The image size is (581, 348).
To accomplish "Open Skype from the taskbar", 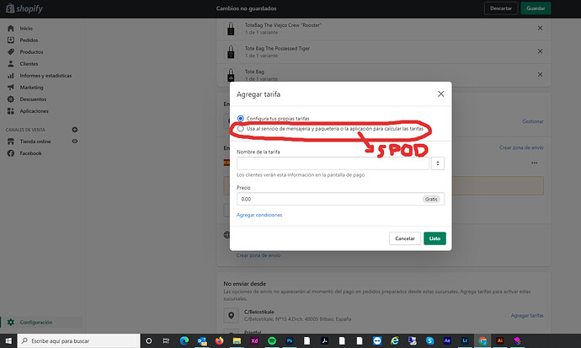I will pos(429,340).
